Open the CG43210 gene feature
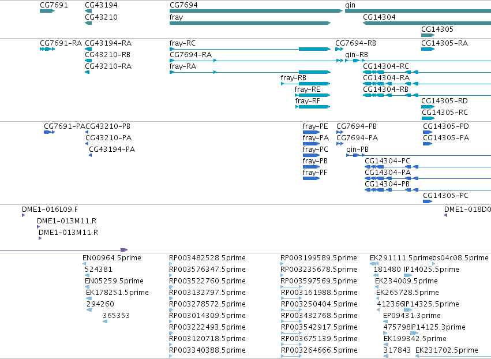This screenshot has height=359, width=491. [88, 23]
